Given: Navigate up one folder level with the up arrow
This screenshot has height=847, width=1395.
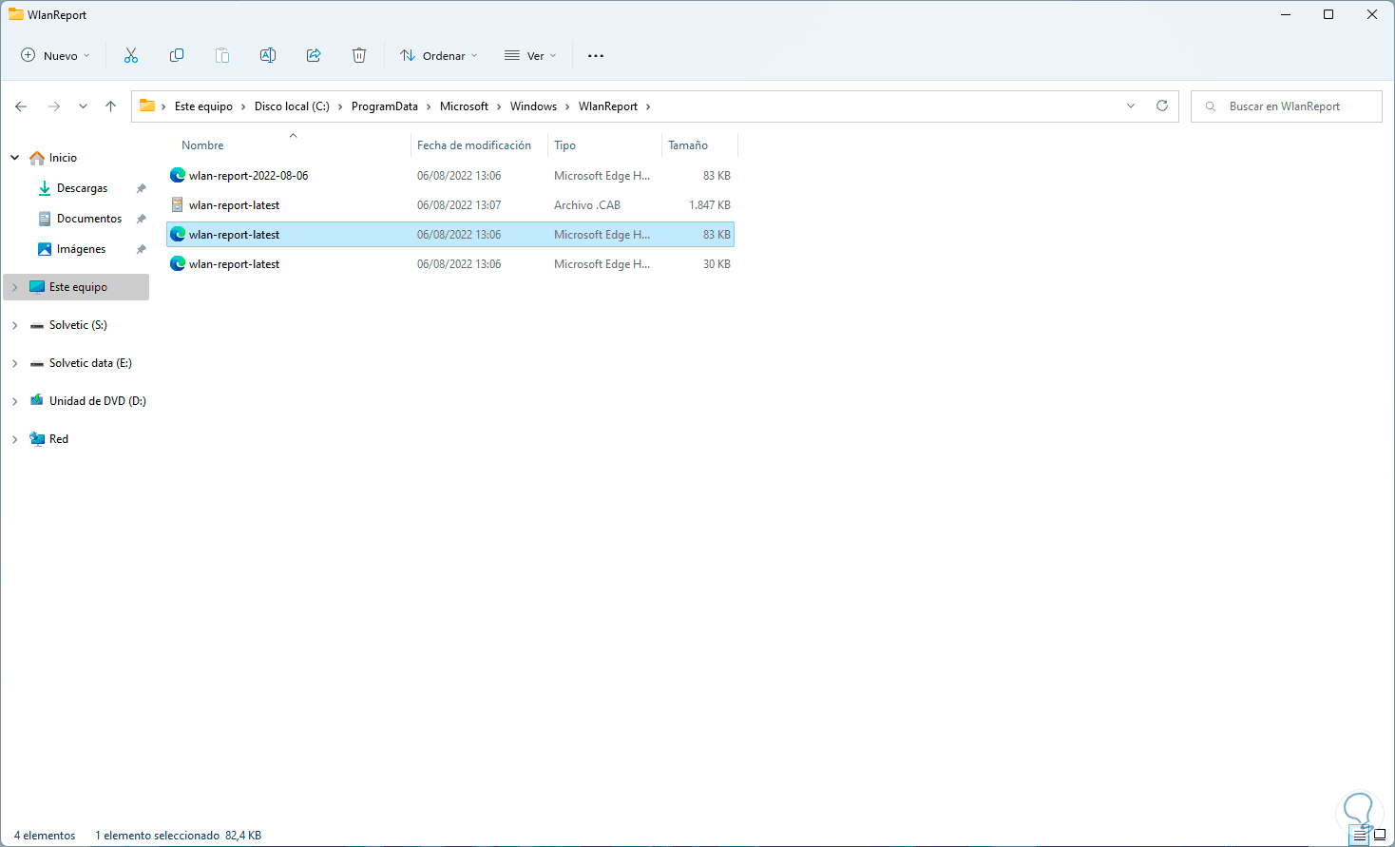Looking at the screenshot, I should (111, 106).
